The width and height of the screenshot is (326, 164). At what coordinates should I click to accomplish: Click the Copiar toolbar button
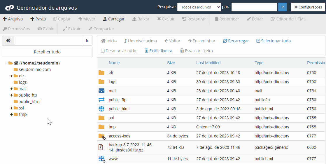click(x=62, y=19)
